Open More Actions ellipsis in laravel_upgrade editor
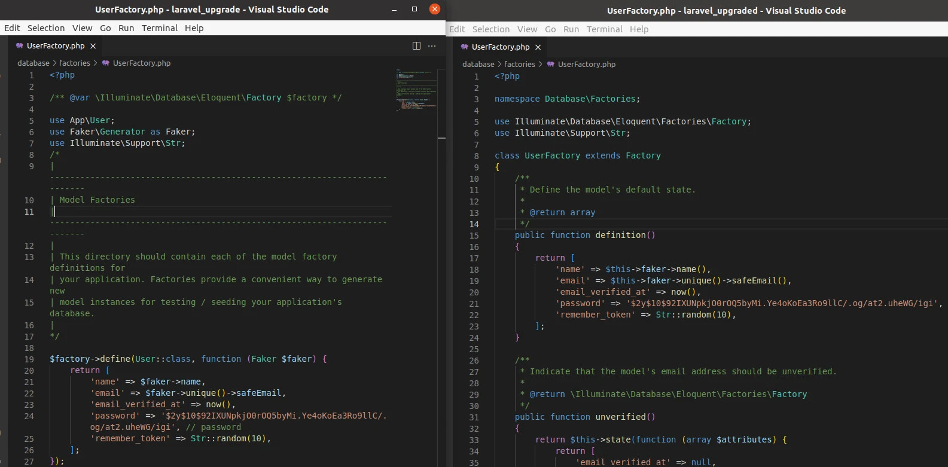 tap(432, 46)
